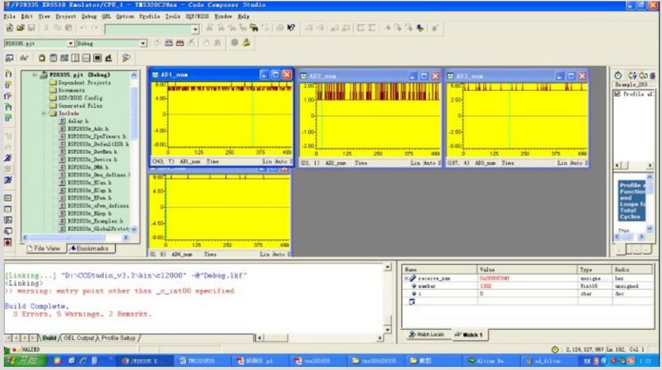Viewport: 662px width, 370px height.
Task: Click the project tree horizontal scrollbar
Action: click(75, 238)
